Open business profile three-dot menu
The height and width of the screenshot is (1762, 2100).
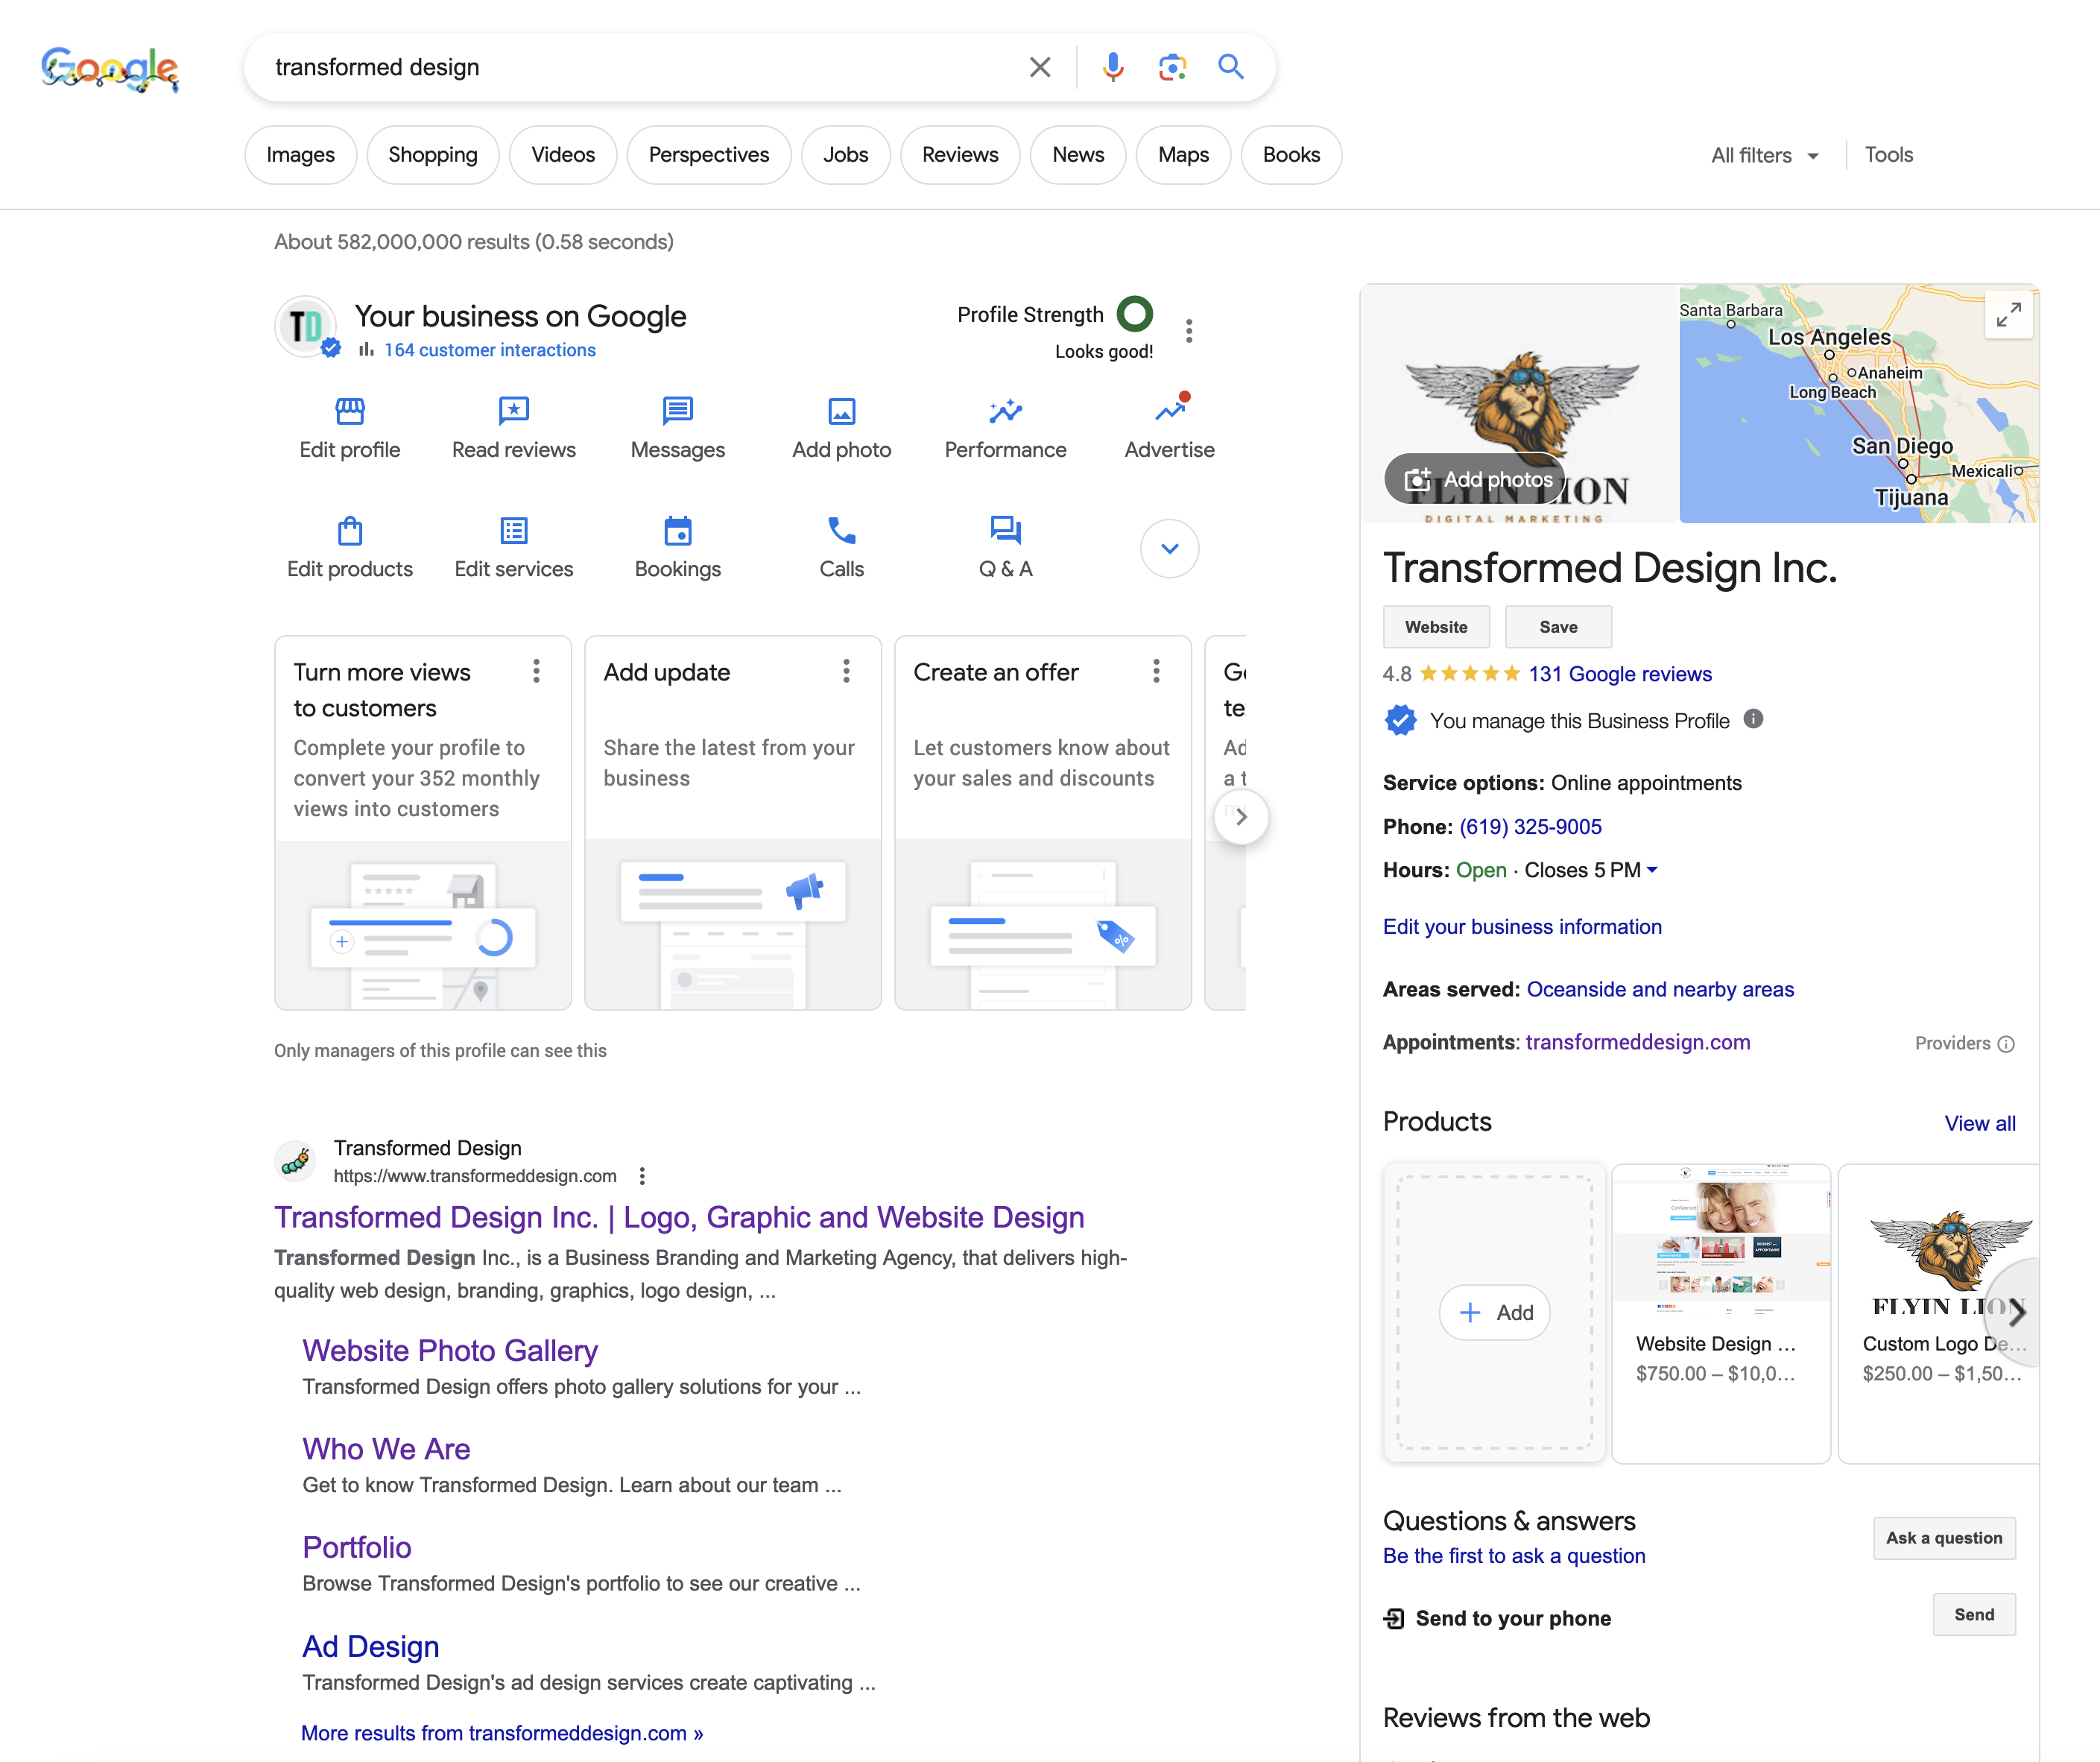[1189, 331]
